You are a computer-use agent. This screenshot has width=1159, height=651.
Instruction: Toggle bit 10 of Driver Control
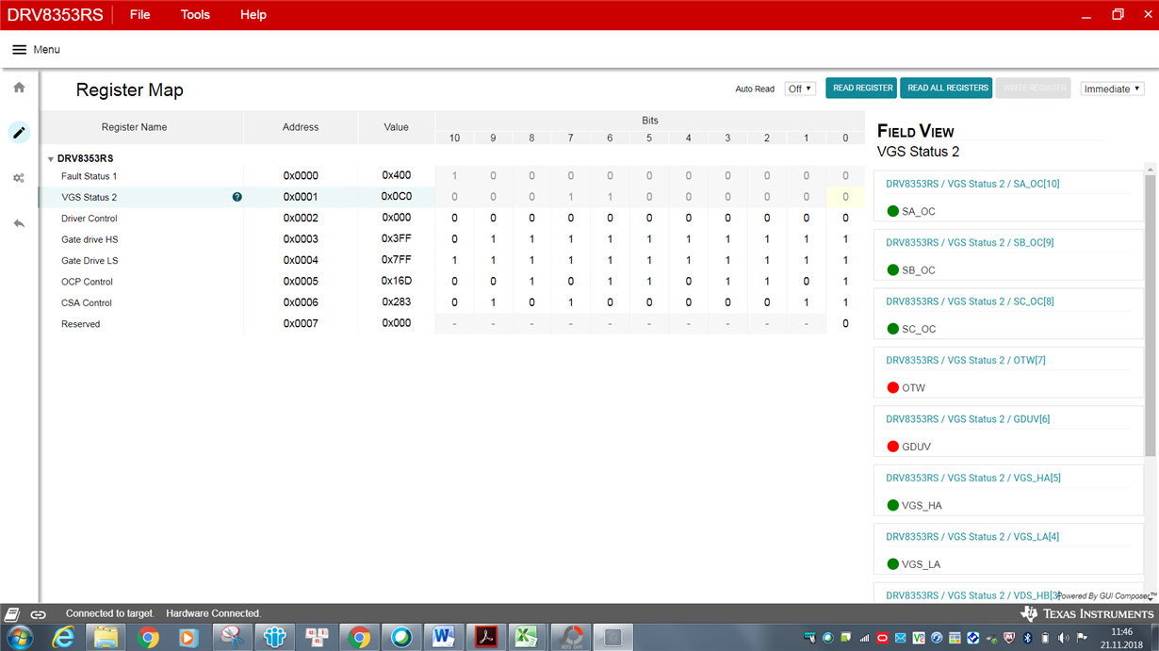[454, 219]
